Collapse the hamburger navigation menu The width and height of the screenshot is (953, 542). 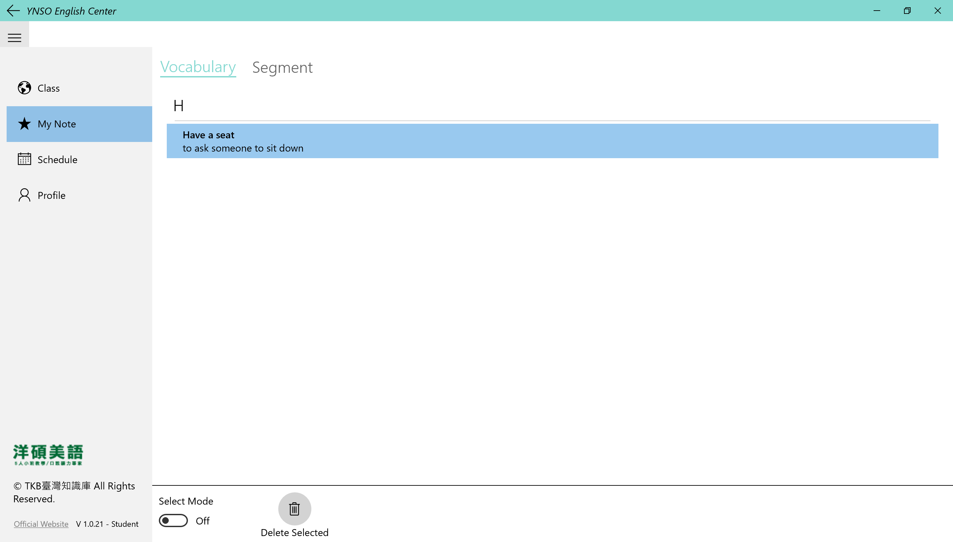(x=15, y=38)
